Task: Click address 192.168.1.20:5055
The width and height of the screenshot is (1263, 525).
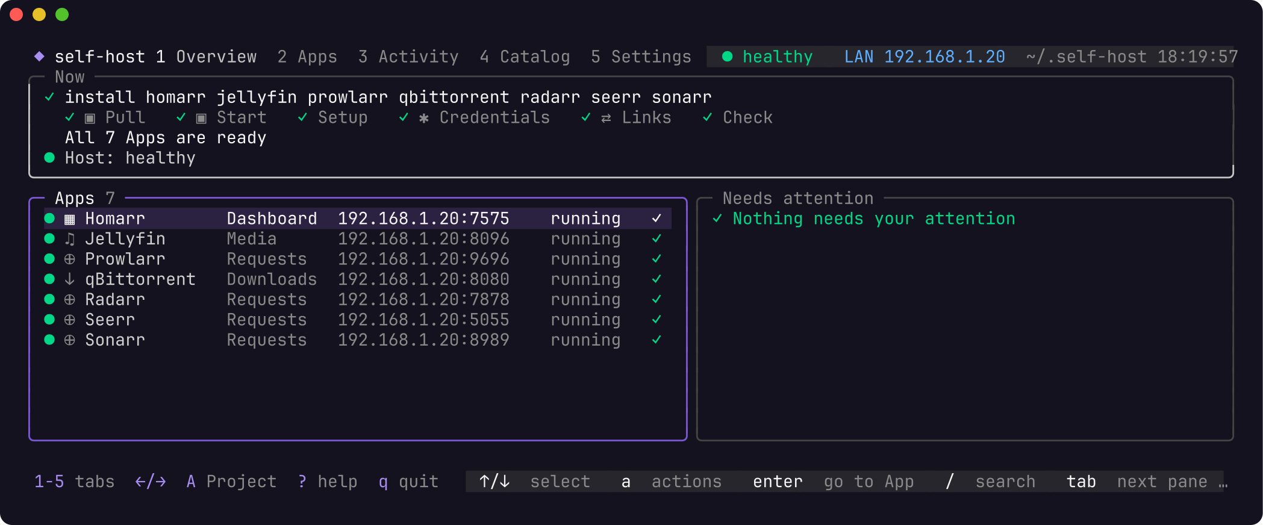Action: point(423,320)
